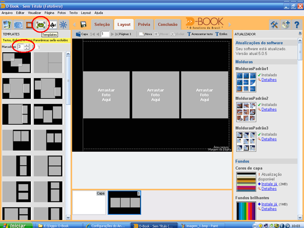Click templates list scroll up arrow
The width and height of the screenshot is (304, 228).
click(68, 54)
